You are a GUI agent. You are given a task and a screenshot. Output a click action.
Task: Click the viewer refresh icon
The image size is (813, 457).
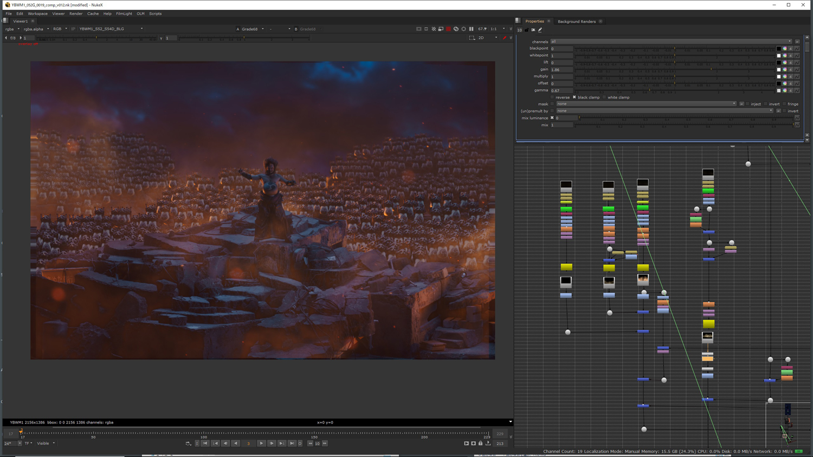456,29
